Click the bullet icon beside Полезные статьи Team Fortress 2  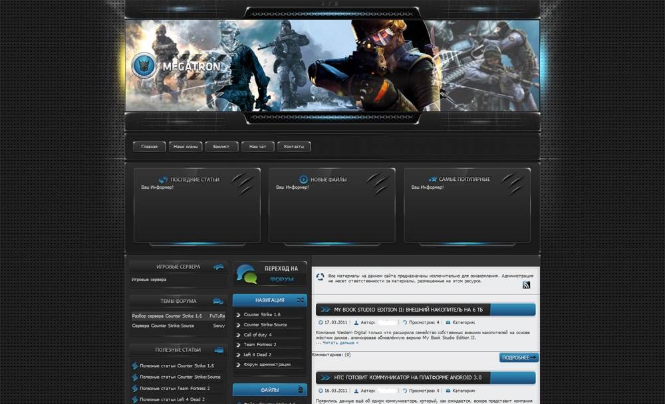[135, 388]
